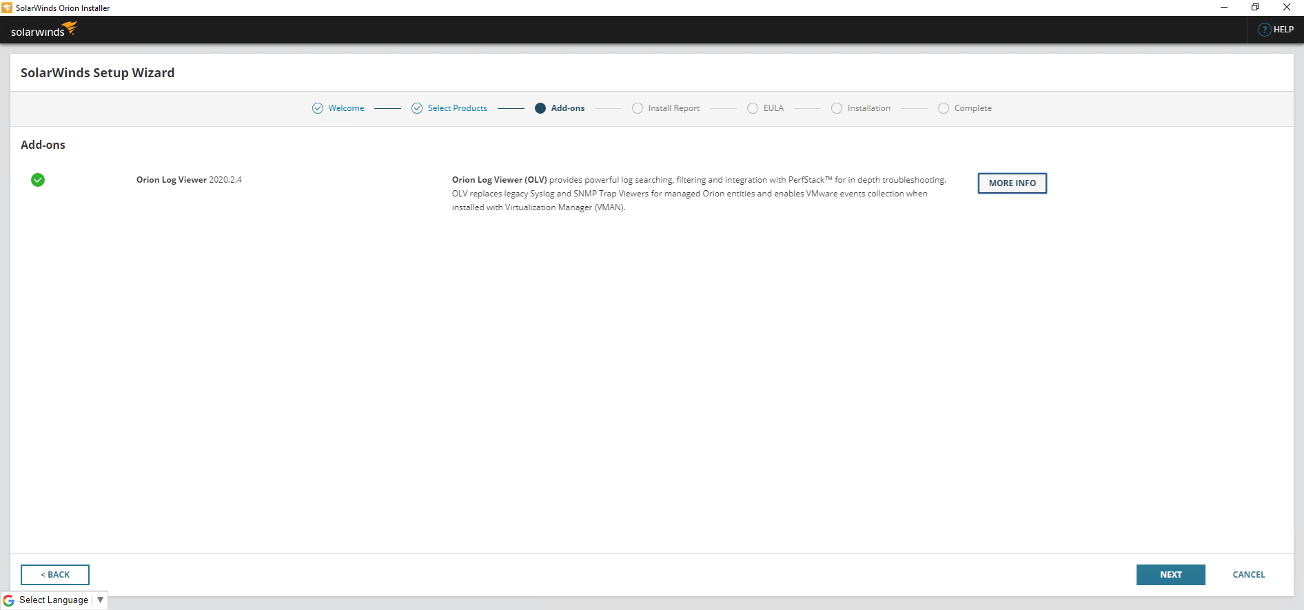Viewport: 1304px width, 610px height.
Task: Click the Select Products step check circle
Action: (417, 108)
